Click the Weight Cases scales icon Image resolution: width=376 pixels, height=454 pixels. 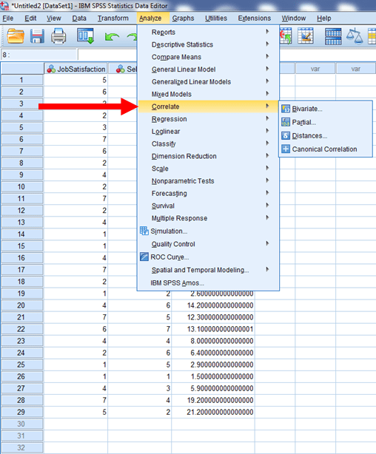(355, 36)
